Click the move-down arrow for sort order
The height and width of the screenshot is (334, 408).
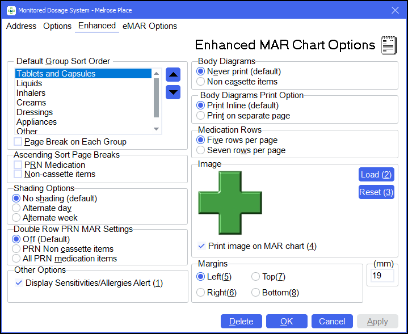click(173, 92)
